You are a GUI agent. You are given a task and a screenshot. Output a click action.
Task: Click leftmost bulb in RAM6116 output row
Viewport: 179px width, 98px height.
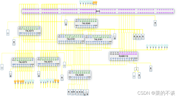(147, 46)
